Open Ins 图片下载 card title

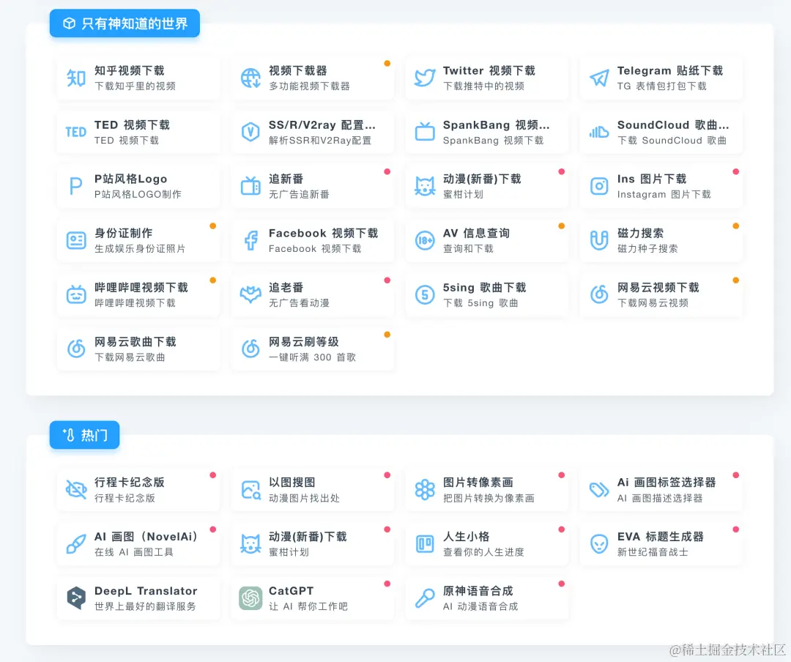tap(652, 179)
